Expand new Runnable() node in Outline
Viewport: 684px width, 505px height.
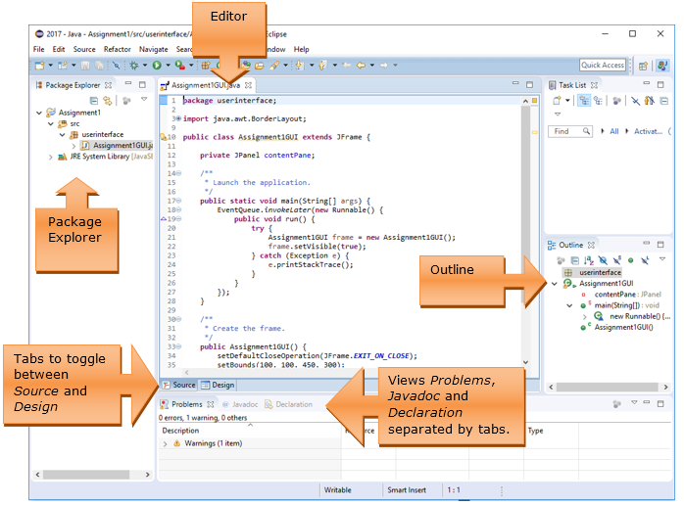[585, 317]
